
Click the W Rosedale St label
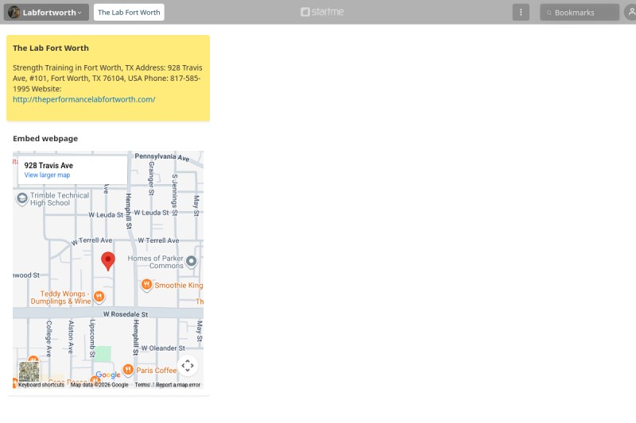(x=126, y=314)
